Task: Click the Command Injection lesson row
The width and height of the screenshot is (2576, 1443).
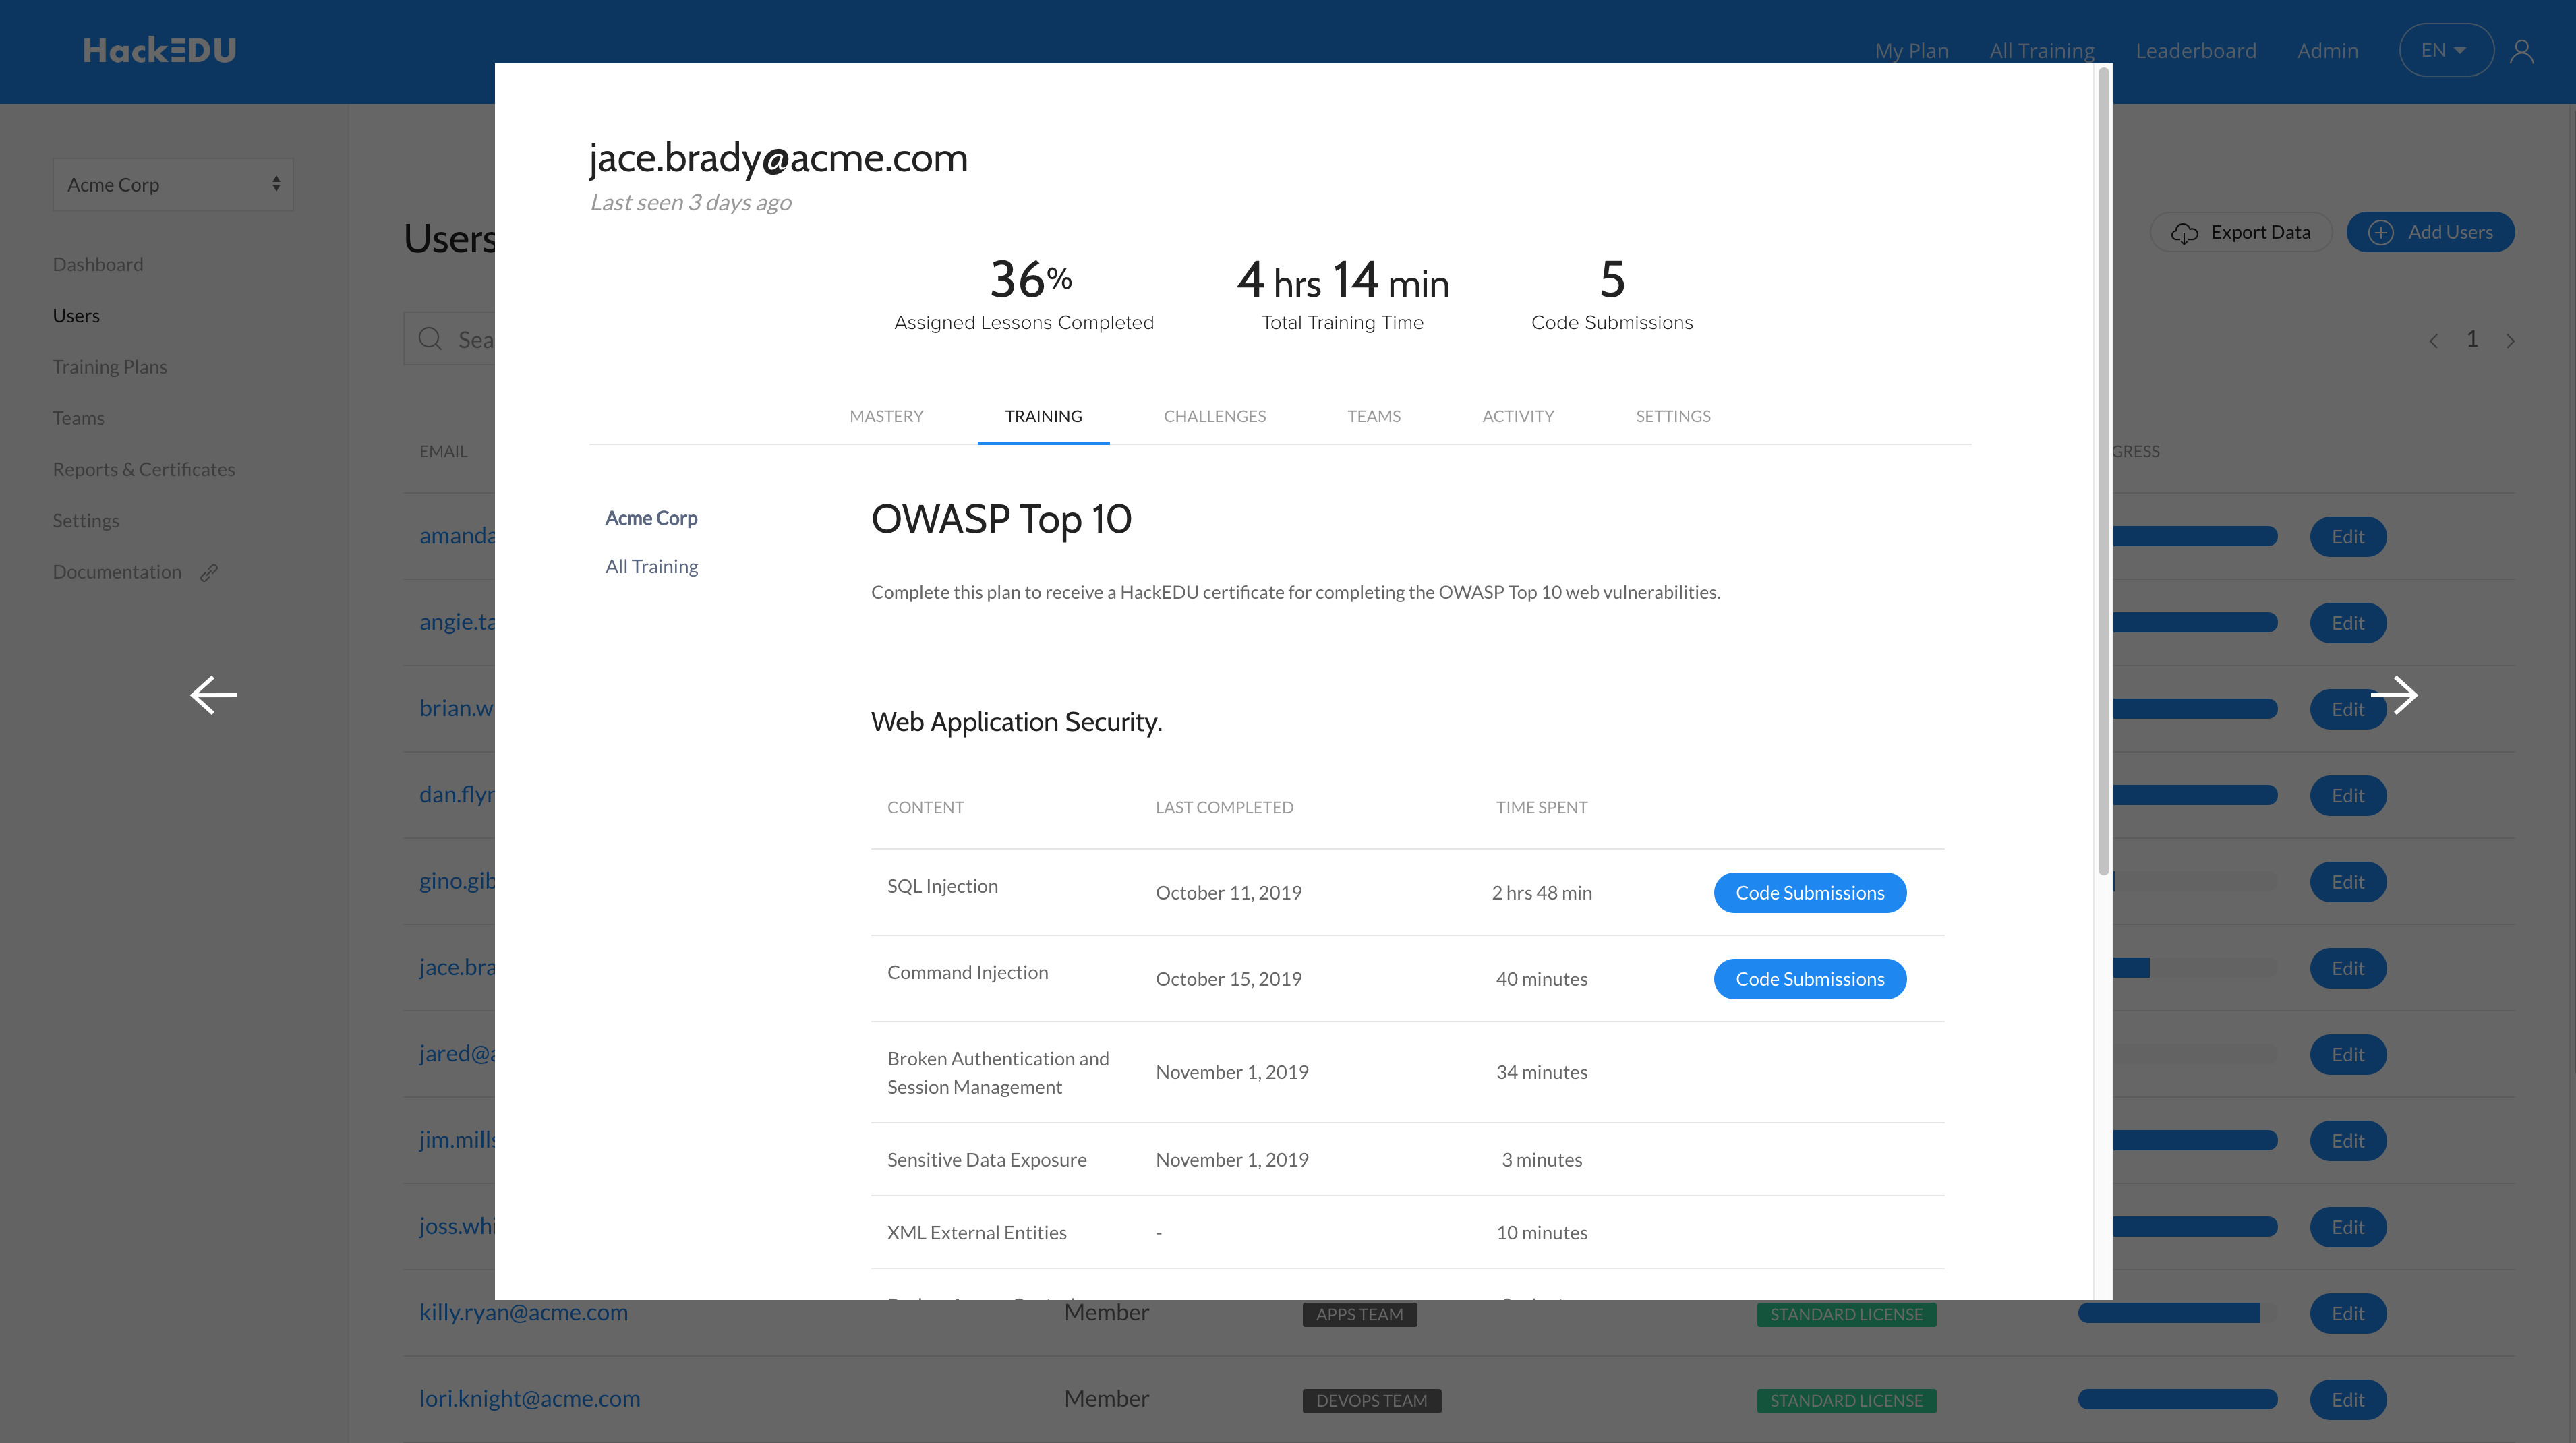Action: (1407, 978)
